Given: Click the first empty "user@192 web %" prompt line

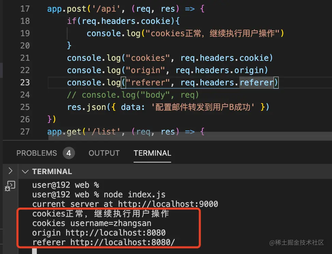Looking at the screenshot, I should (66, 185).
